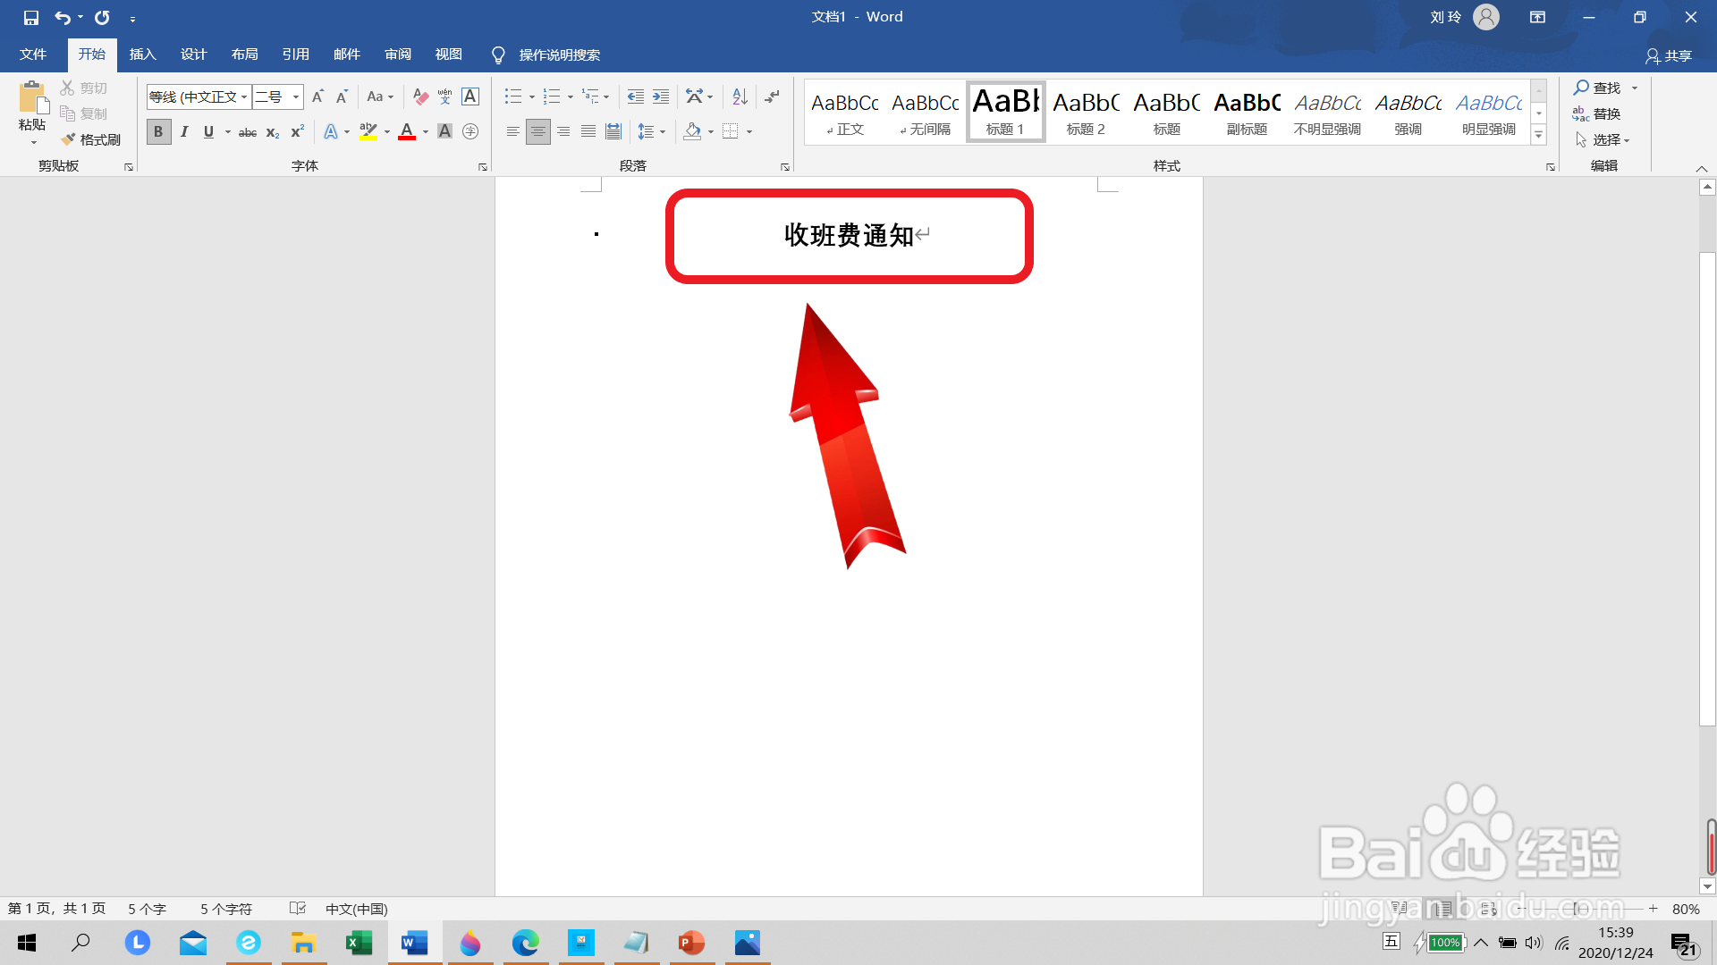Image resolution: width=1717 pixels, height=965 pixels.
Task: Click the sort A-Z icon
Action: (740, 96)
